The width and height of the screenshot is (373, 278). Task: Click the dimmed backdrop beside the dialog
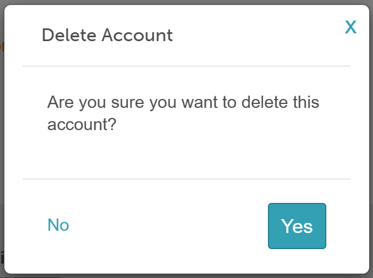[x=2, y=143]
